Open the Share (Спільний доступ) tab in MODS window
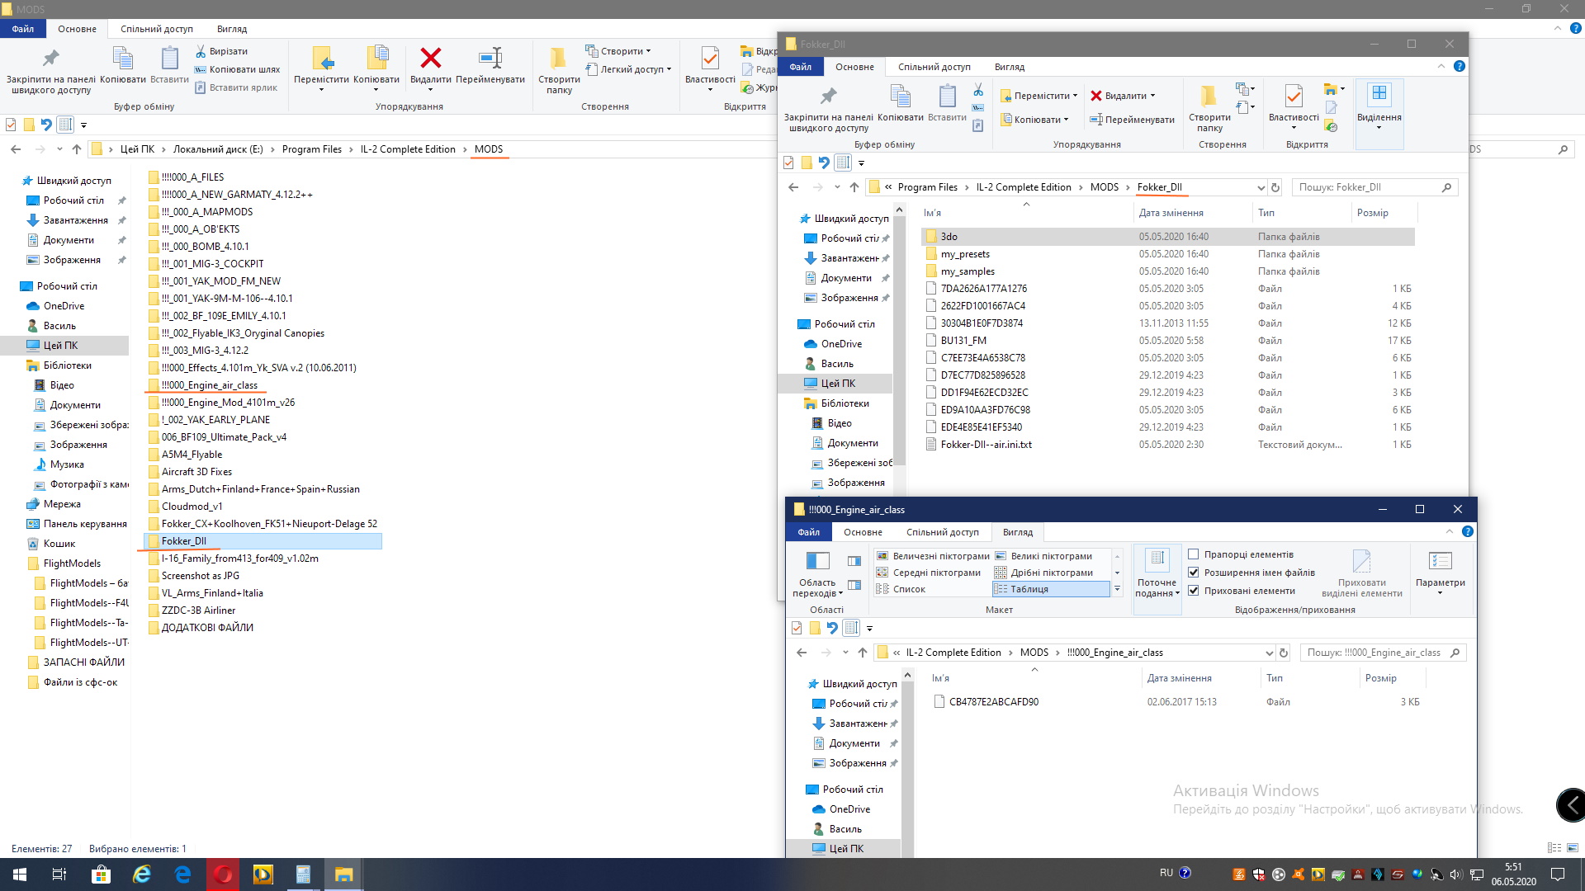Screen dimensions: 1585x891 [156, 29]
